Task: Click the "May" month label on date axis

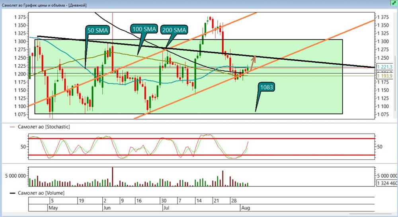Action: 53,208
